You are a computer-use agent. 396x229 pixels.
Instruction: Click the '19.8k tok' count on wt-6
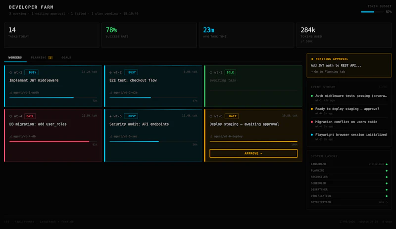point(290,116)
